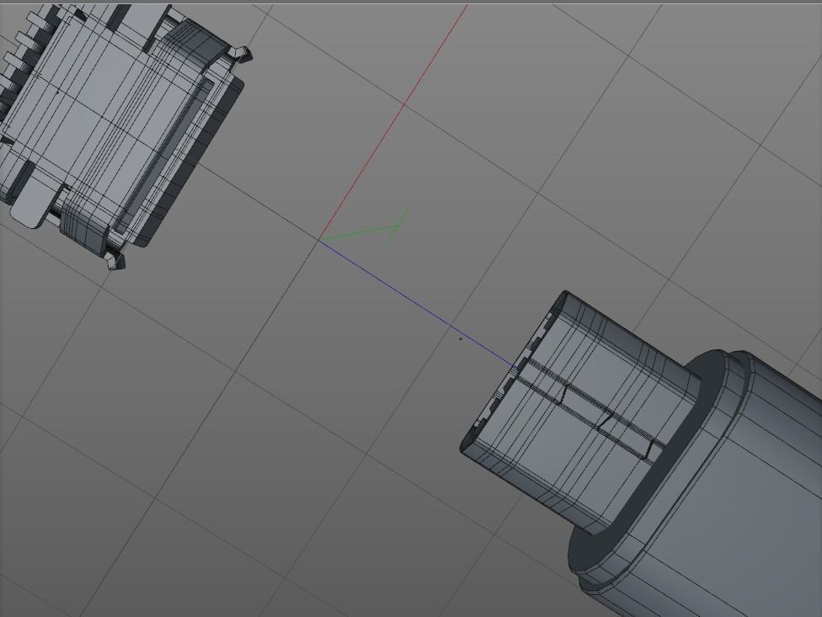Click the red X axis line

393,122
